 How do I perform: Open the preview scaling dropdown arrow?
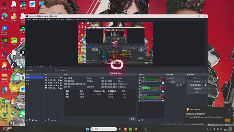pyautogui.click(x=50, y=67)
